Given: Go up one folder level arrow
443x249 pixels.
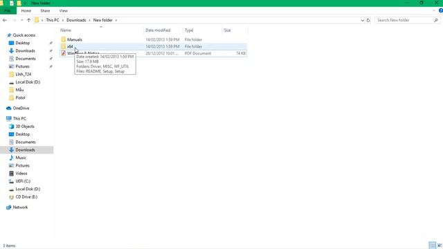Looking at the screenshot, I should 28,20.
